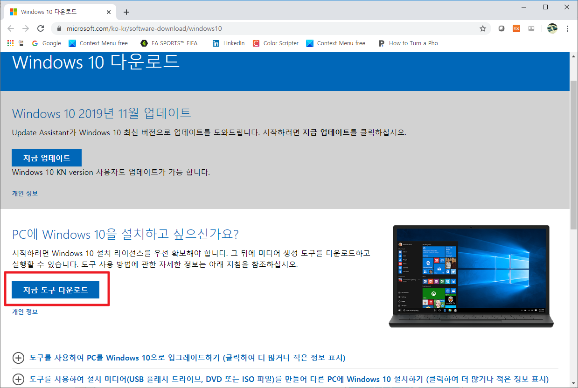This screenshot has height=388, width=578.
Task: Open the Chrome three-dot menu
Action: coord(567,28)
